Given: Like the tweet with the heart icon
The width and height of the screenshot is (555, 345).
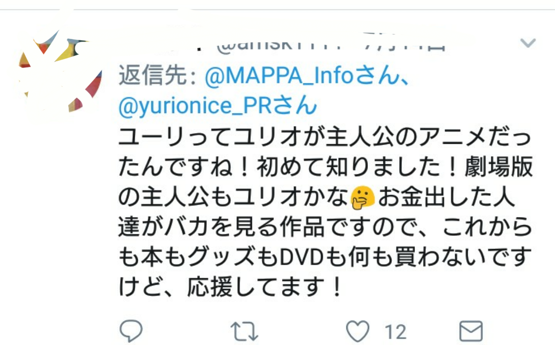Looking at the screenshot, I should pos(357,332).
